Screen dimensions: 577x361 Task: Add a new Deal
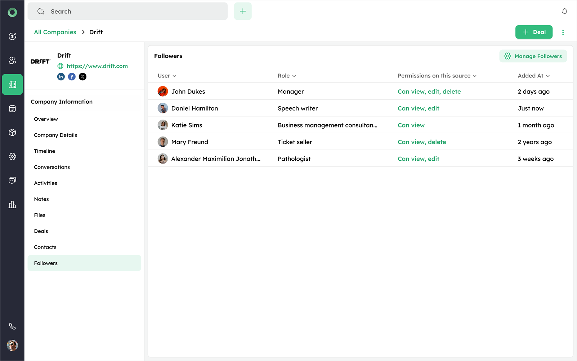[x=534, y=32]
